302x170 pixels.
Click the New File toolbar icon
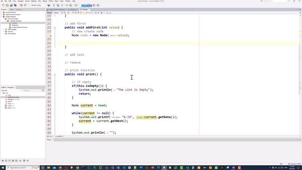click(x=3, y=5)
